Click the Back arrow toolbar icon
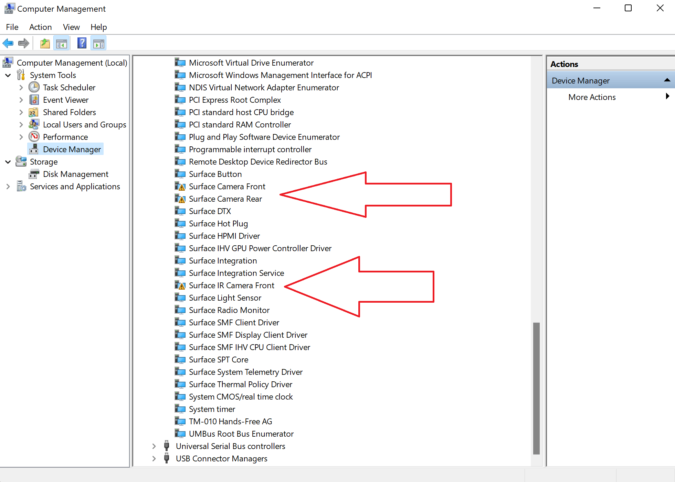 pyautogui.click(x=8, y=43)
